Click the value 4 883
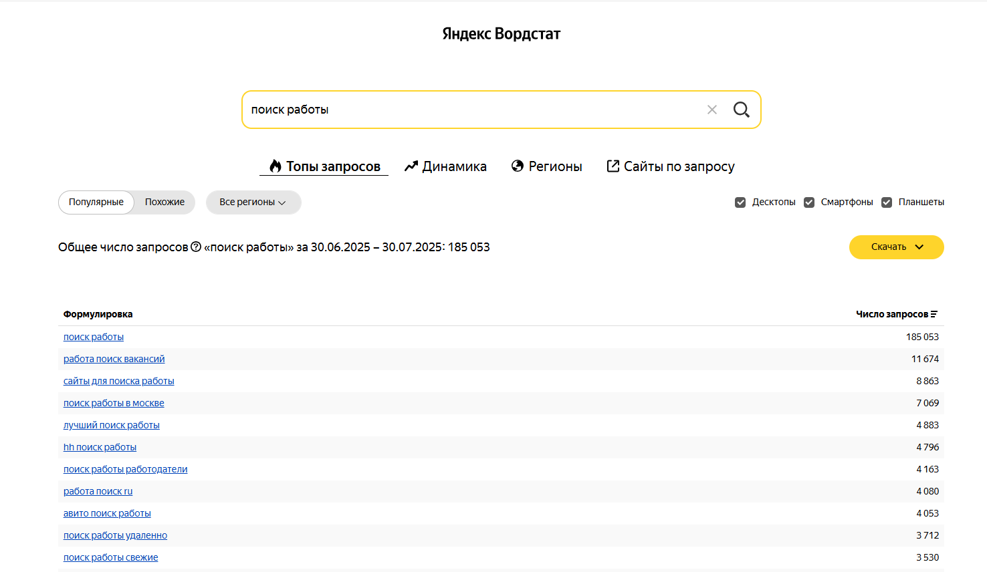Image resolution: width=987 pixels, height=572 pixels. tap(927, 425)
